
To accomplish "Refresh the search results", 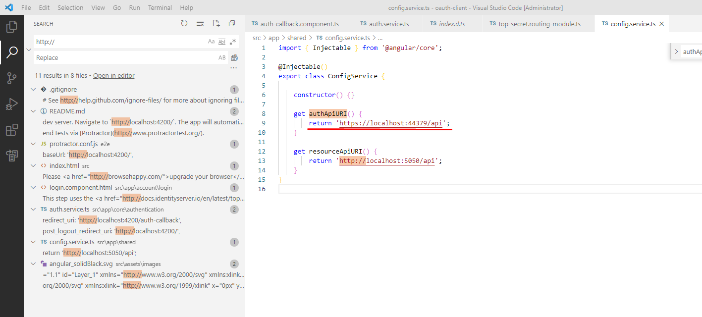I will [184, 23].
